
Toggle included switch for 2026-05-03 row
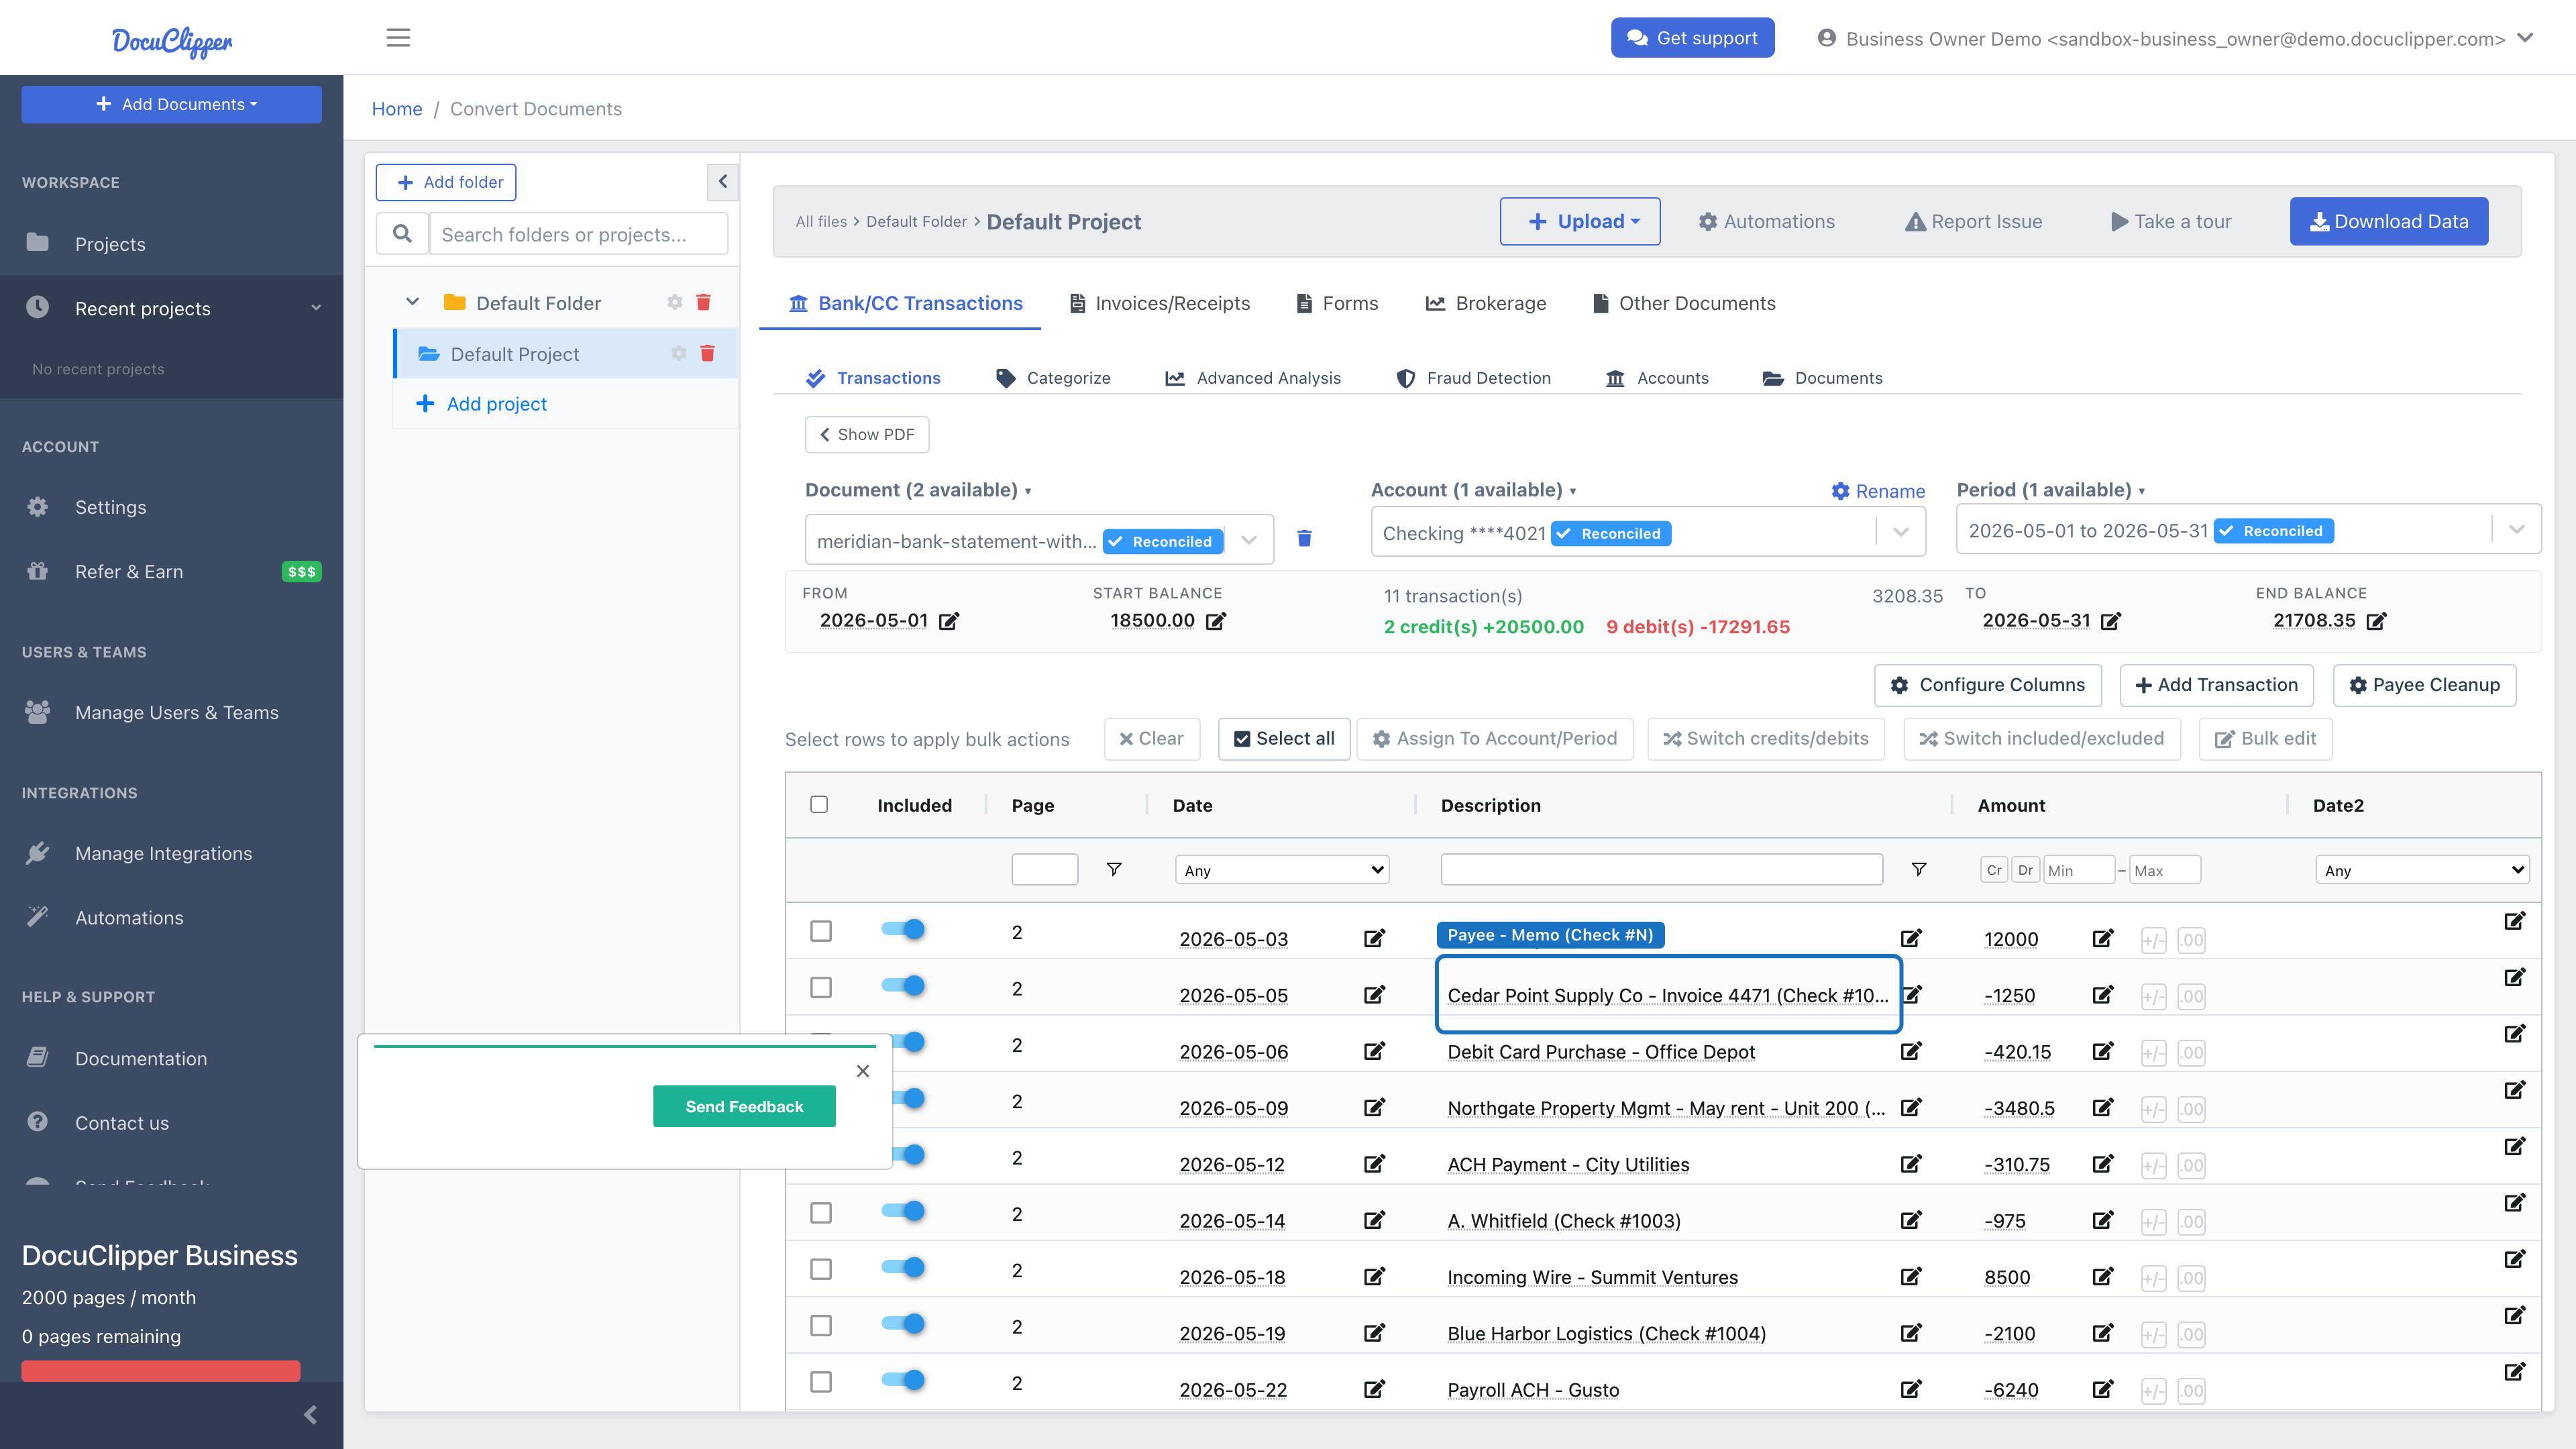tap(903, 930)
